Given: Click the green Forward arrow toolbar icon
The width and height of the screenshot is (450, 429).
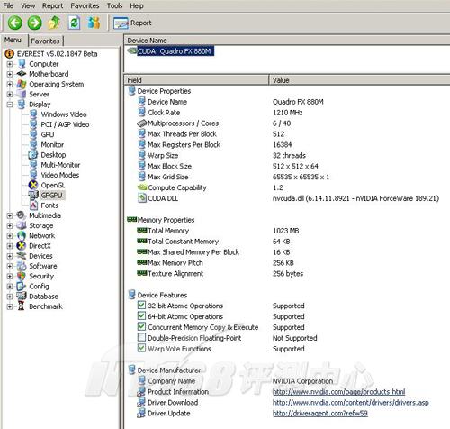Looking at the screenshot, I should pyautogui.click(x=34, y=23).
